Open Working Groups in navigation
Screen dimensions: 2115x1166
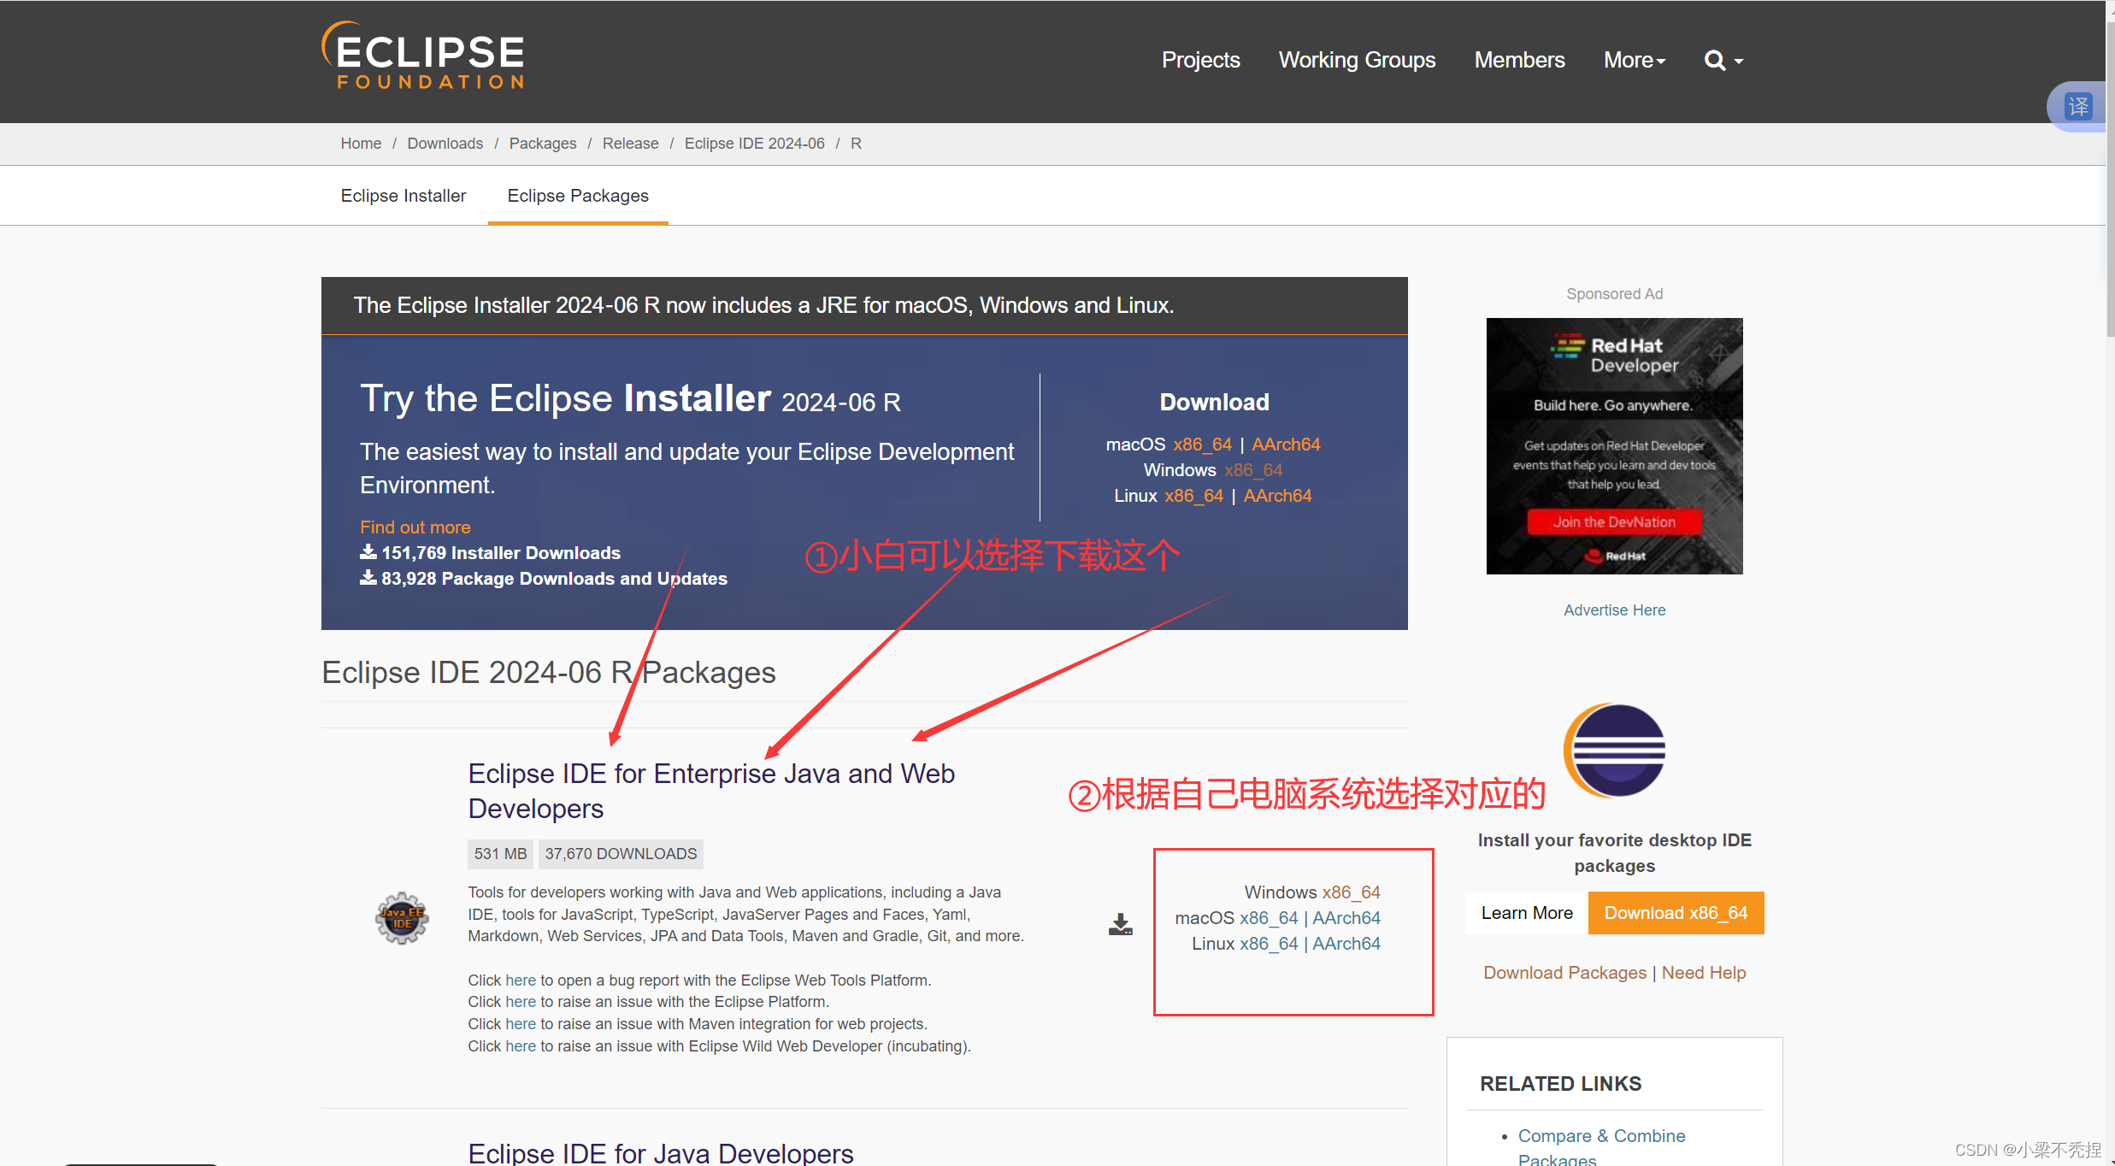tap(1357, 60)
